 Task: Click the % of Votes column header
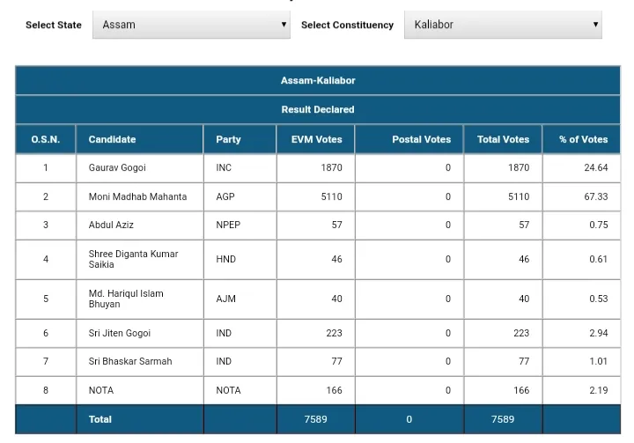(x=583, y=139)
